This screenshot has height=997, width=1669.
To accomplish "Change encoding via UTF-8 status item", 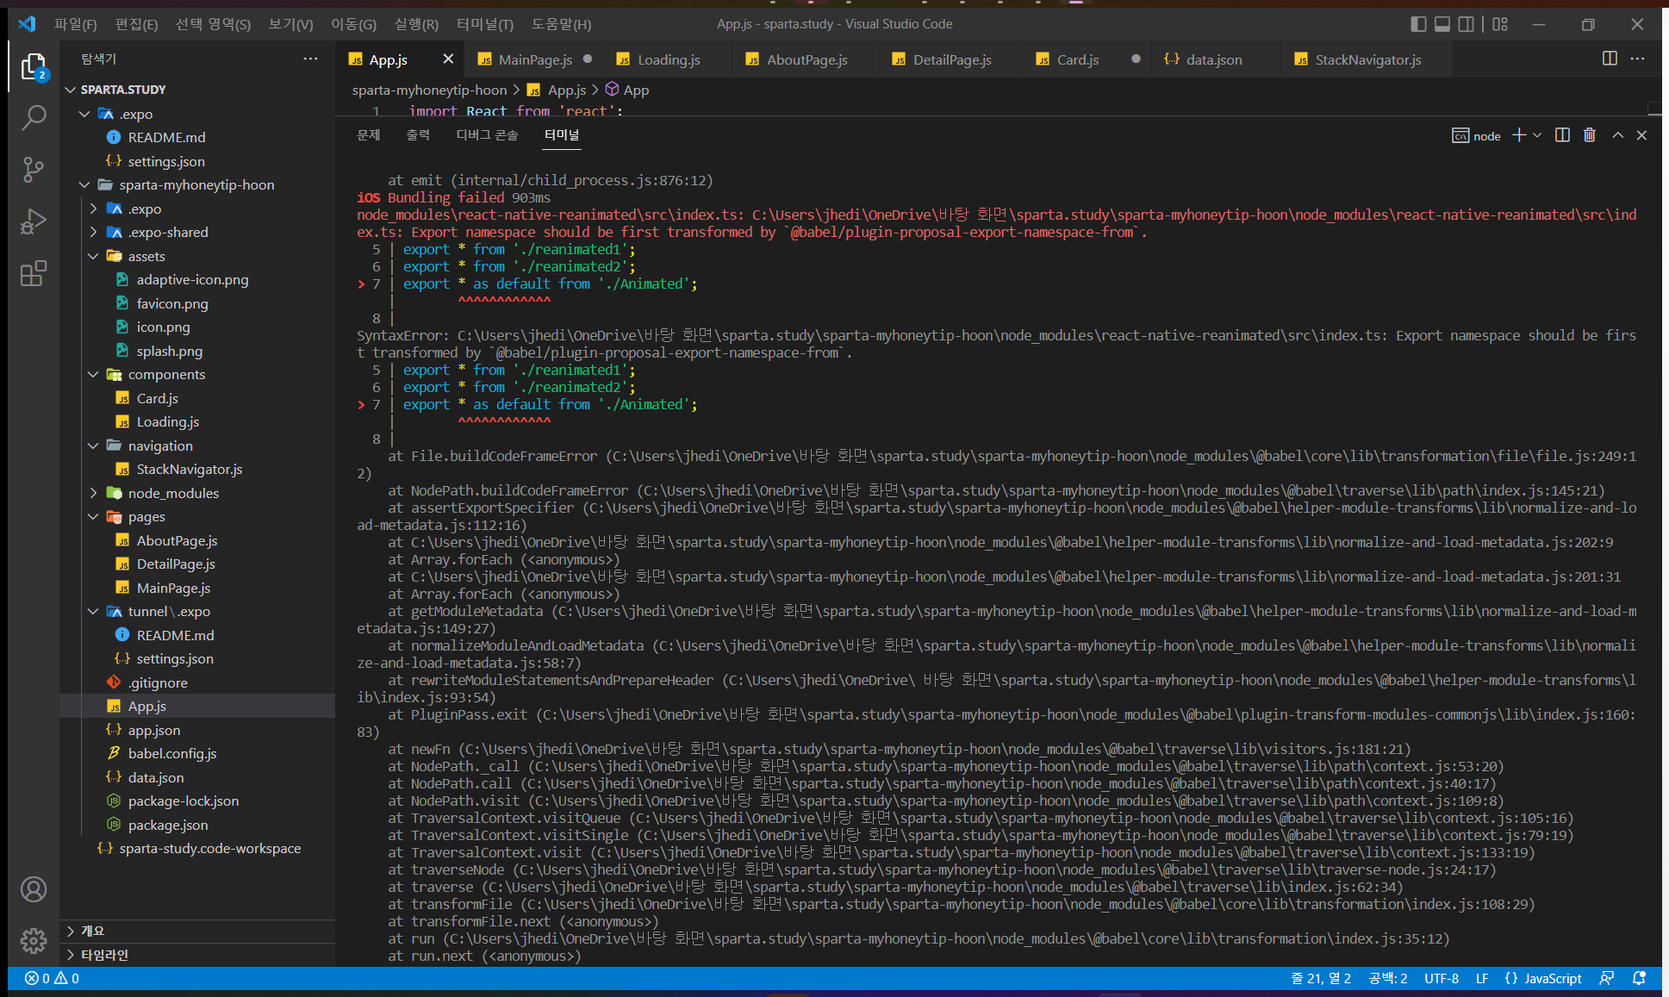I will [1442, 978].
